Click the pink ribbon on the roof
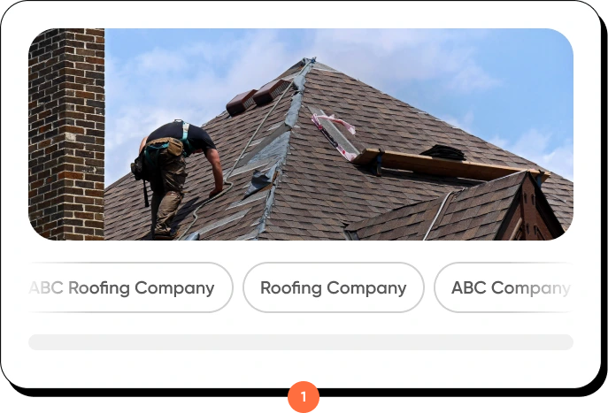This screenshot has width=608, height=413. pos(335,135)
